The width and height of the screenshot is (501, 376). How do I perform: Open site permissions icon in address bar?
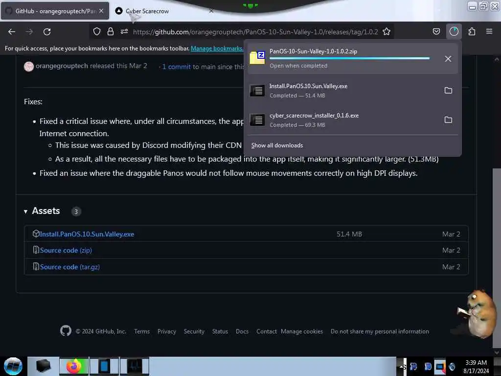124,31
